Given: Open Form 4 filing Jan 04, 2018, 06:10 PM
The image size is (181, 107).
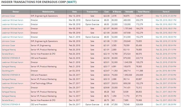Looking at the screenshot, I should (x=166, y=71).
